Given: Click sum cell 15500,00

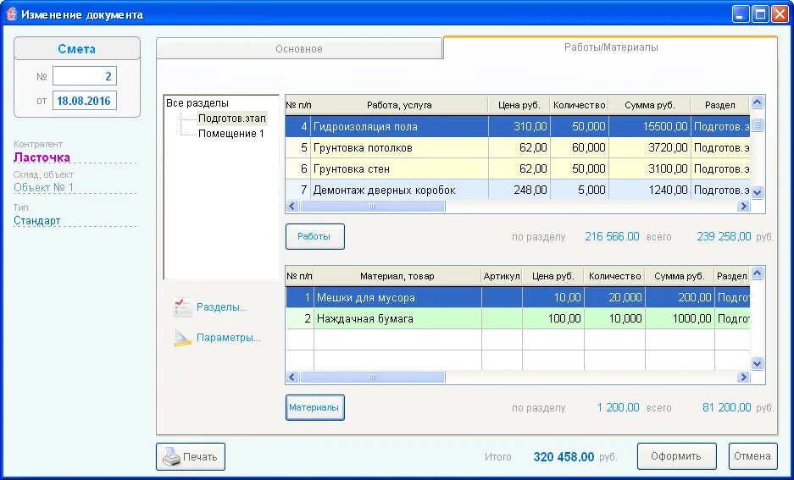Looking at the screenshot, I should click(x=650, y=126).
